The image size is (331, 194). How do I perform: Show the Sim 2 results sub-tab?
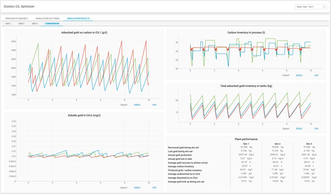pyautogui.click(x=21, y=24)
